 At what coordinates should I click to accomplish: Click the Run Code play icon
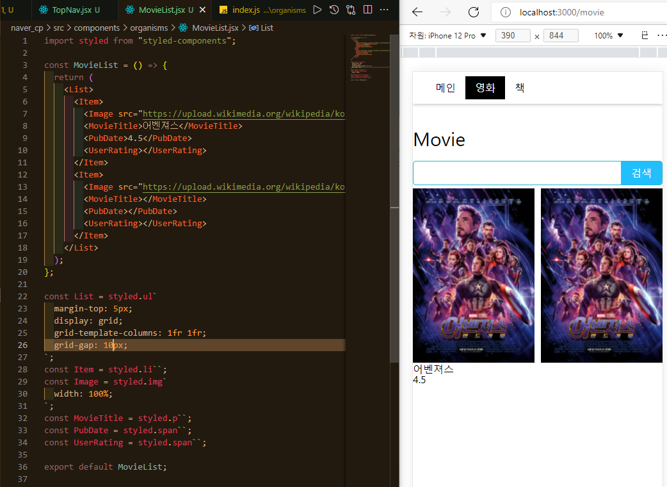[317, 10]
